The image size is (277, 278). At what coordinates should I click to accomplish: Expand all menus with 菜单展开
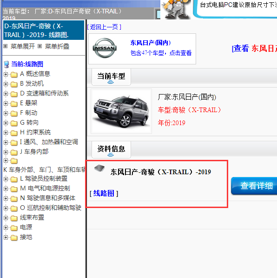pos(23,46)
